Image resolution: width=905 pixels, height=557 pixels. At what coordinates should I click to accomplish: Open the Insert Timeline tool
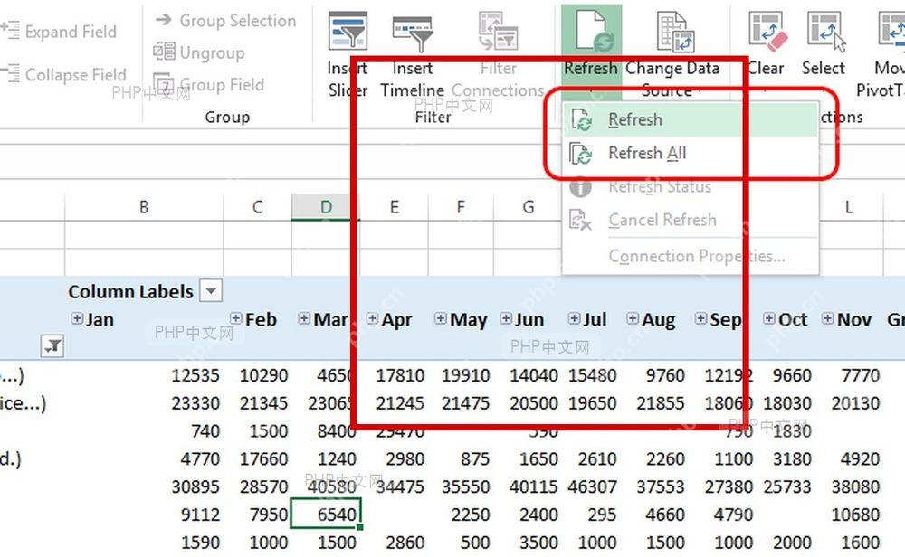coord(412,55)
